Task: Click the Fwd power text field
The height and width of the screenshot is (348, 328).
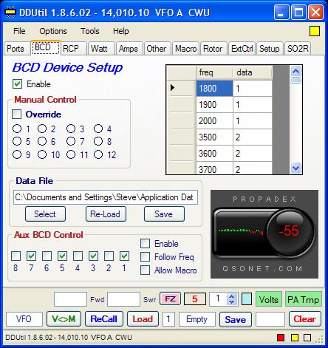Action: tap(70, 299)
